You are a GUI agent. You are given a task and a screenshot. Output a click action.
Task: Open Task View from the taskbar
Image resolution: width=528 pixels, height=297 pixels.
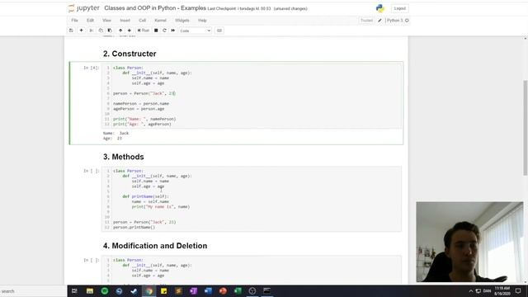pyautogui.click(x=74, y=291)
